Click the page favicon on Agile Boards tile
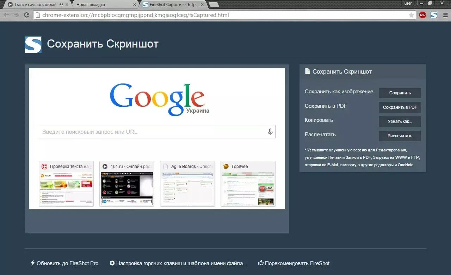The height and width of the screenshot is (275, 451). tap(165, 167)
